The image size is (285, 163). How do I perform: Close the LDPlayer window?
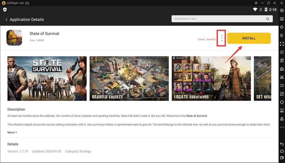[x=275, y=3]
